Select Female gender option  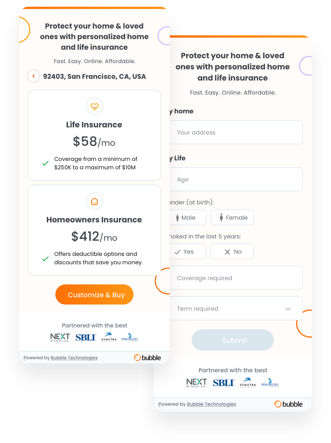[232, 218]
